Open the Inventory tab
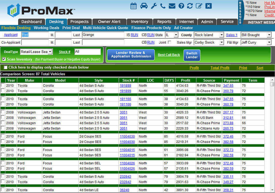 click(x=140, y=22)
